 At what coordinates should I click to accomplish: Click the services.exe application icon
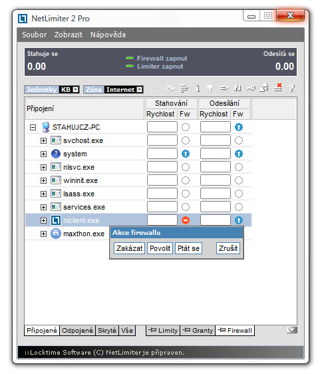pyautogui.click(x=56, y=207)
